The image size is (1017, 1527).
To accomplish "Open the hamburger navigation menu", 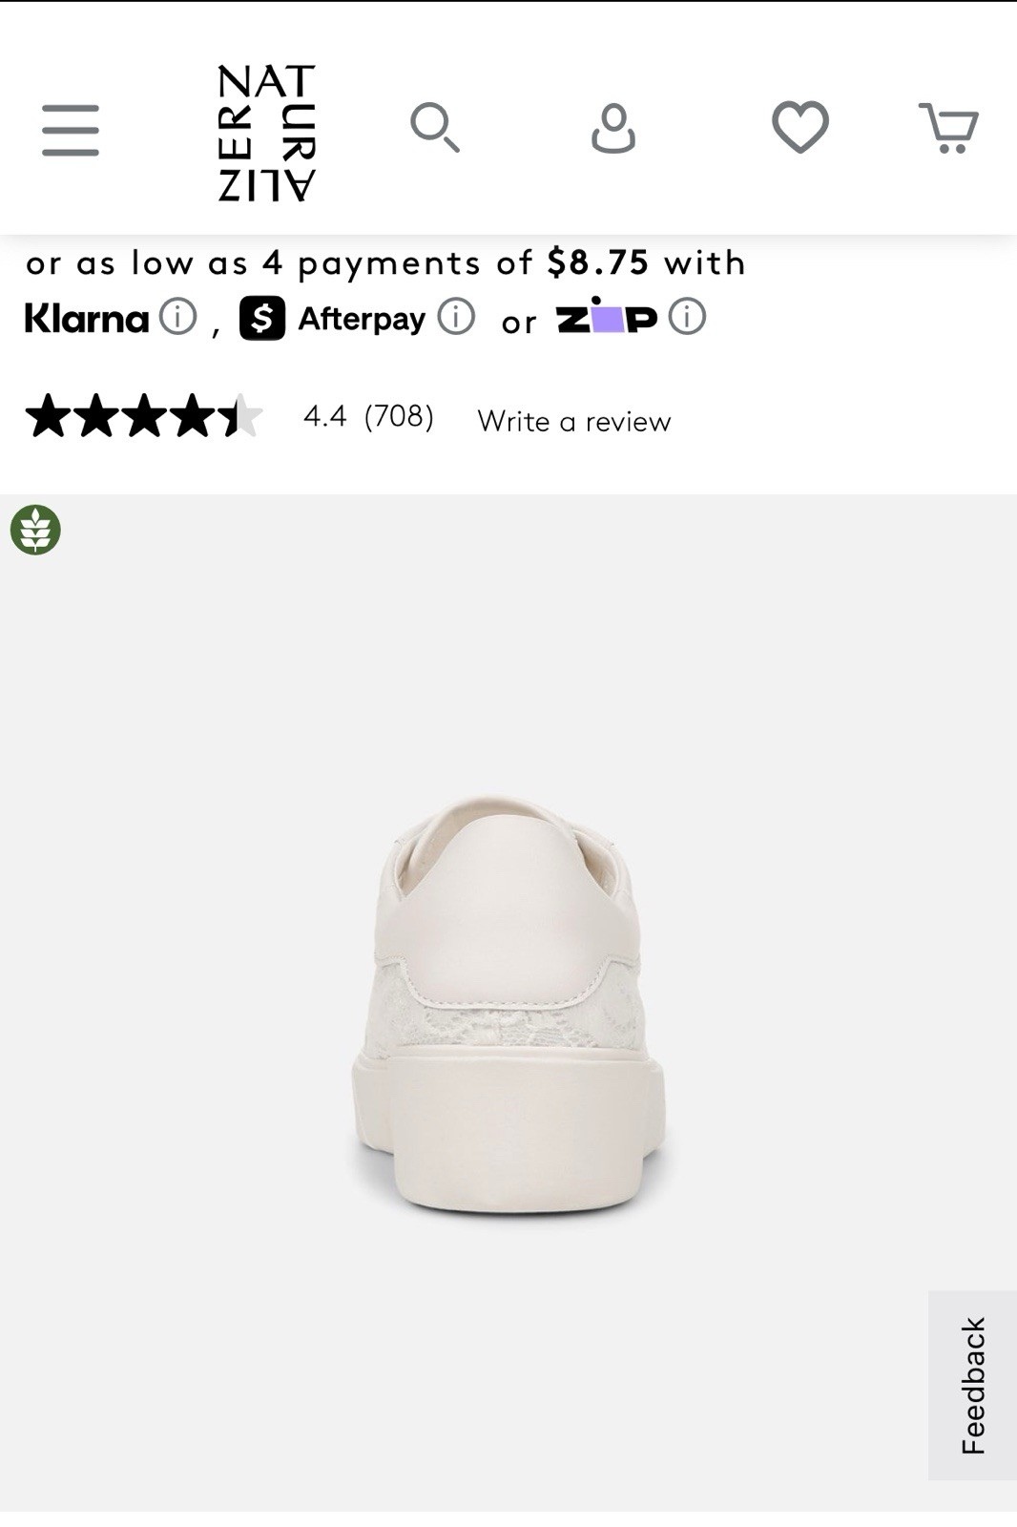I will (71, 130).
